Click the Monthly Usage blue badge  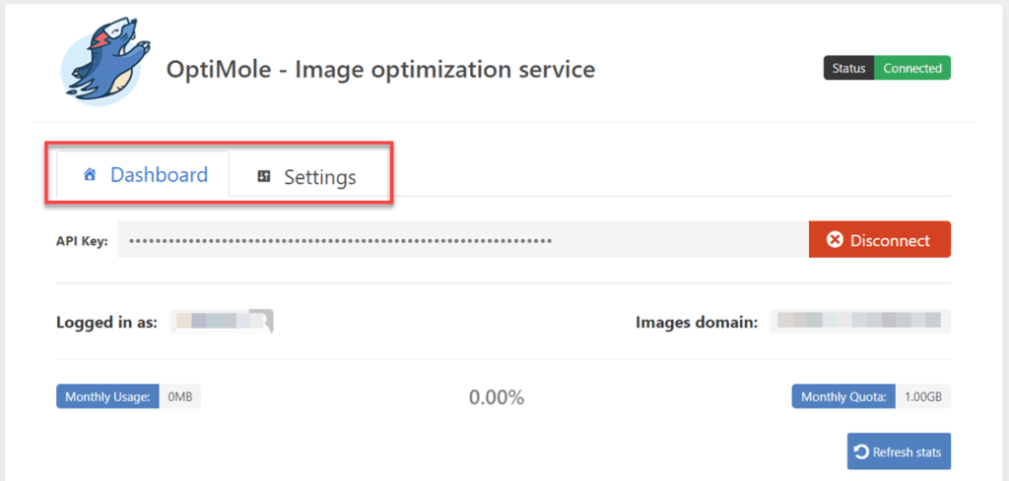107,397
